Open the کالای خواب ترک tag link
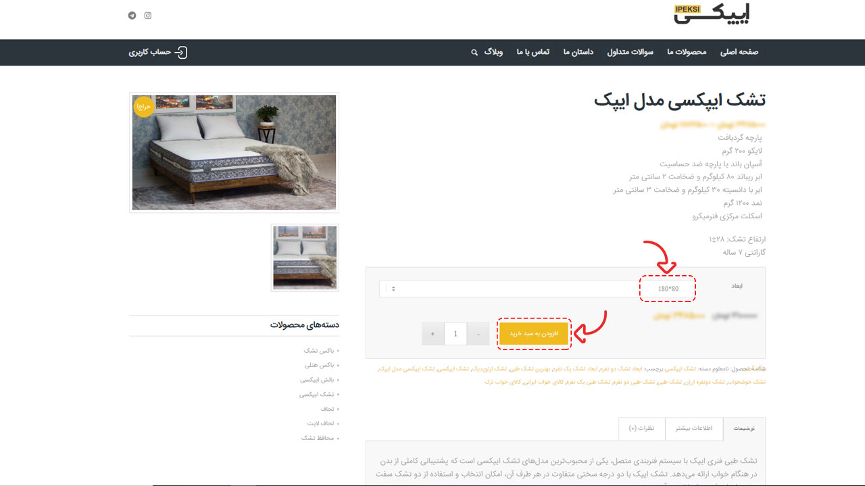 click(503, 382)
